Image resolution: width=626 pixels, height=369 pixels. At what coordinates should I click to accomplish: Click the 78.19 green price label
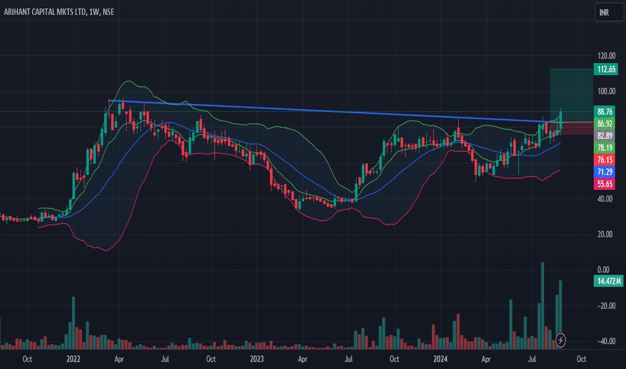[x=605, y=148]
